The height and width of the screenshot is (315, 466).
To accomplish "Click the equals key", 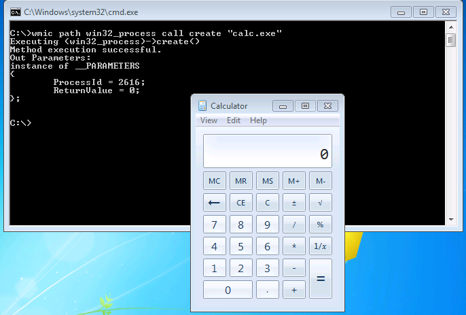I will tap(321, 278).
